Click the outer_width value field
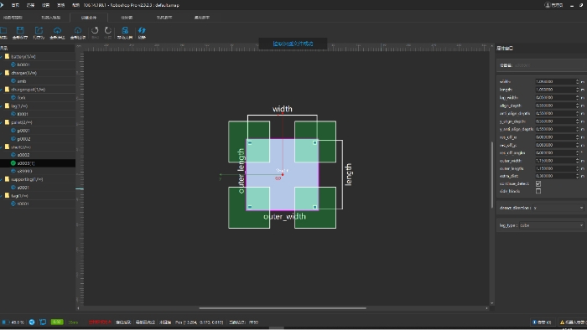The image size is (587, 330). tap(555, 161)
